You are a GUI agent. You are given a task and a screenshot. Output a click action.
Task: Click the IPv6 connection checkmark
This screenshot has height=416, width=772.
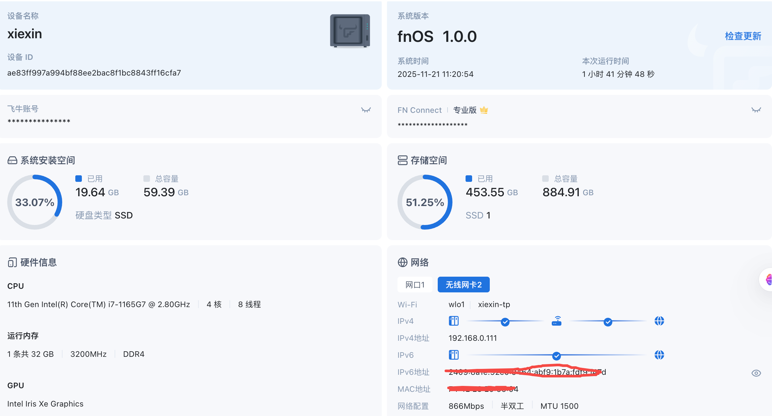point(556,356)
